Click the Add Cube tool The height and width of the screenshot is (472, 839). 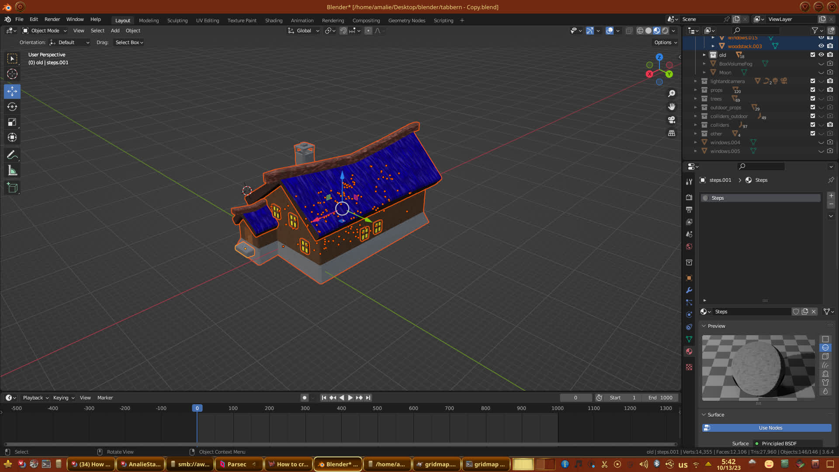[x=12, y=188]
